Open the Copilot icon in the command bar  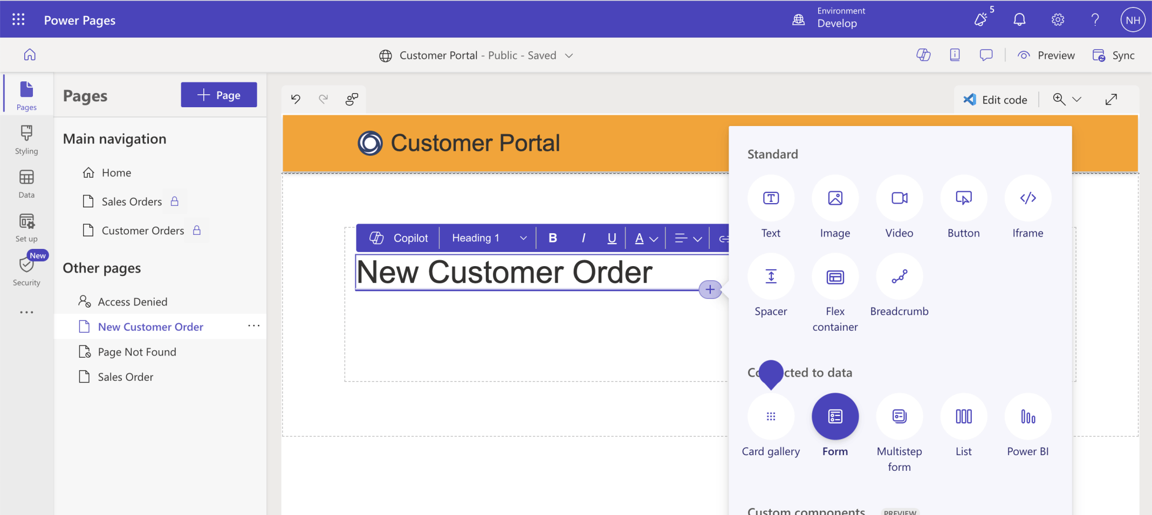[x=923, y=55]
